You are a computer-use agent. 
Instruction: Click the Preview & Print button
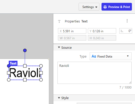(117, 7)
